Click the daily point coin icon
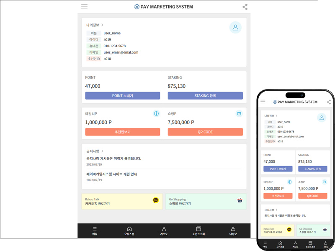 (x=156, y=113)
